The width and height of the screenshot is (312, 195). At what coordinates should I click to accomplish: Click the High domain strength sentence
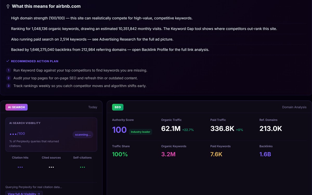point(102,18)
